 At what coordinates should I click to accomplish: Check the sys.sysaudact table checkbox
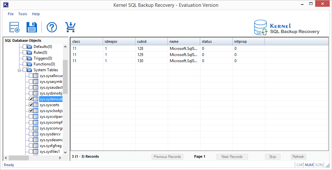[31, 87]
